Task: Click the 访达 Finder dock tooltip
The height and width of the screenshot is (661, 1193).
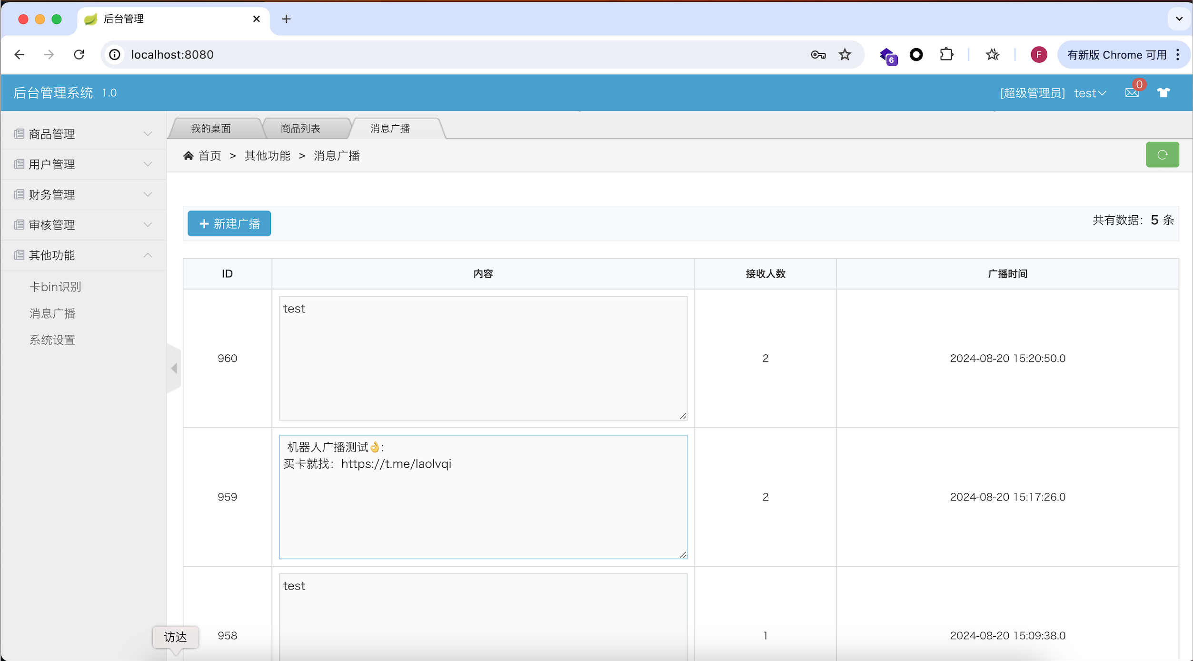Action: pos(176,637)
